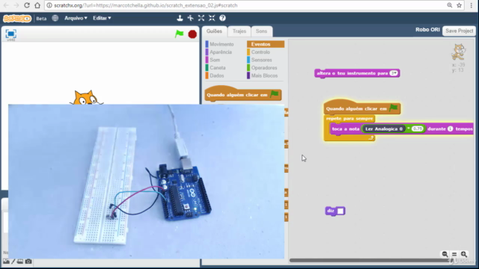Select the Duplicate stamp tool
479x269 pixels.
pos(180,18)
